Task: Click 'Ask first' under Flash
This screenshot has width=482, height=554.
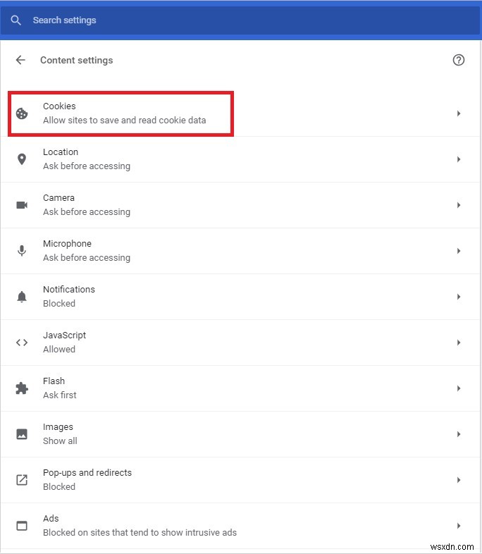Action: click(x=60, y=395)
